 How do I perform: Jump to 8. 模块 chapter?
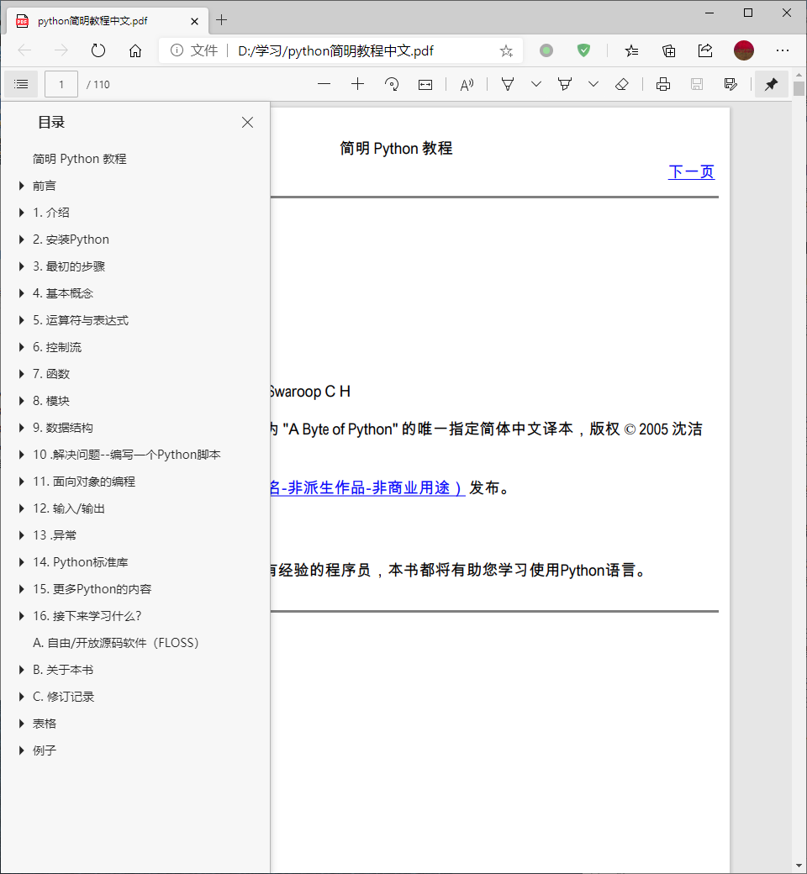pos(51,401)
